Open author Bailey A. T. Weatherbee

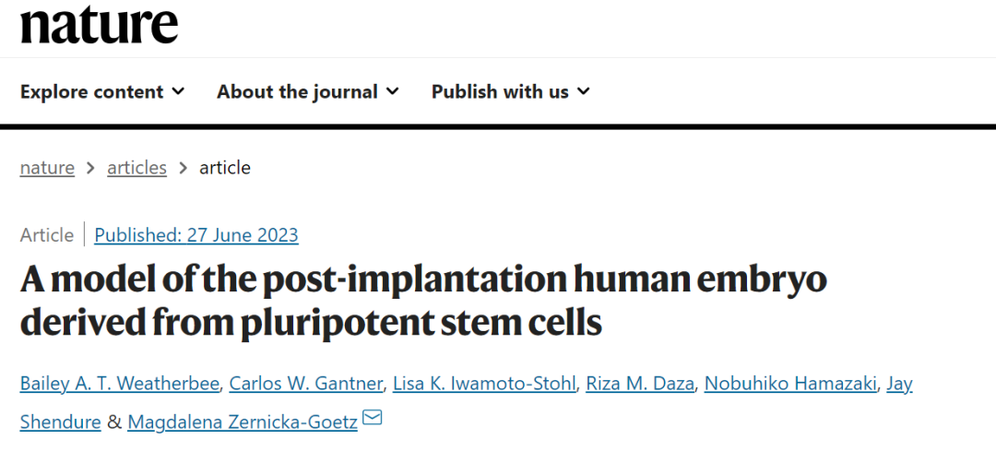(118, 384)
